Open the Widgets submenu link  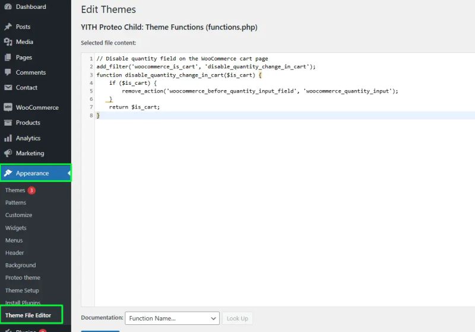[16, 228]
